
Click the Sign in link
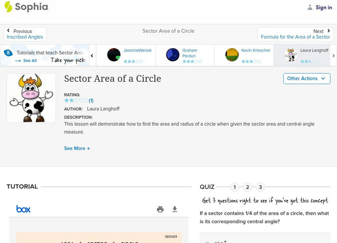tap(320, 8)
